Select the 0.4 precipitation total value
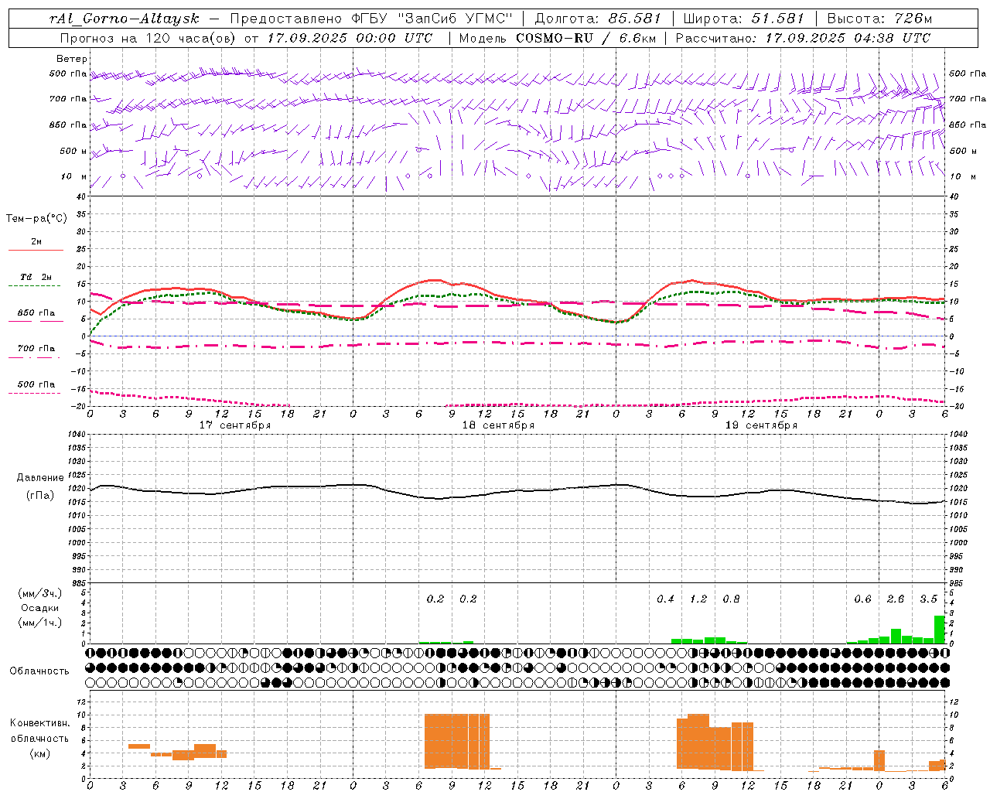Viewport: 990px width, 792px height. pos(665,599)
